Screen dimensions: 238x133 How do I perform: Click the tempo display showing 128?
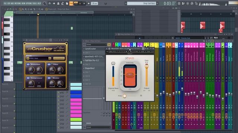[x=94, y=3]
